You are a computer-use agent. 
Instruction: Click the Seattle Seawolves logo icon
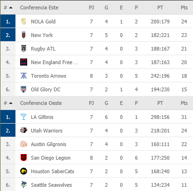[x=23, y=184]
